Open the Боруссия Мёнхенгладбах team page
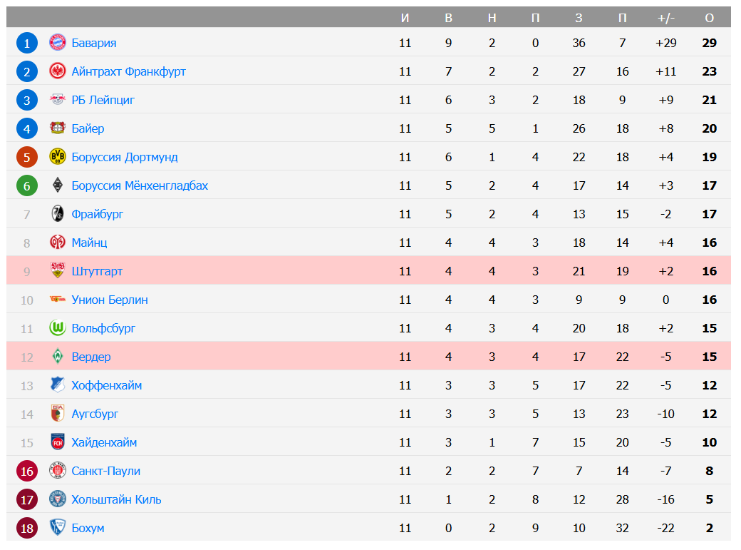 click(x=140, y=185)
